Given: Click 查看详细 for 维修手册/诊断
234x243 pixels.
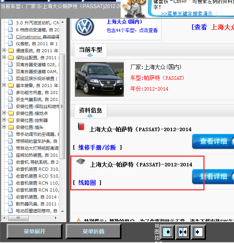Looking at the screenshot, I should click(213, 141).
